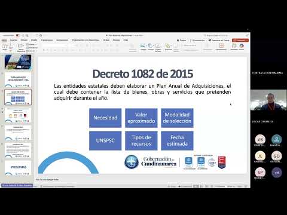Click the Restablecer option
This screenshot has width=287, height=215.
32,48
